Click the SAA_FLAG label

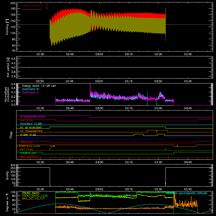tap(26, 142)
